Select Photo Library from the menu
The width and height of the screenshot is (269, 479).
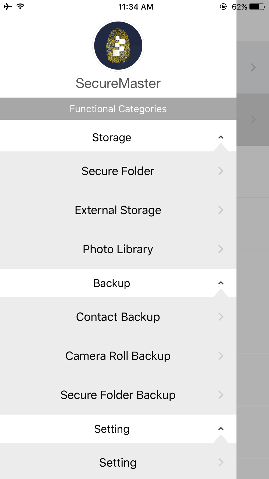(x=118, y=249)
